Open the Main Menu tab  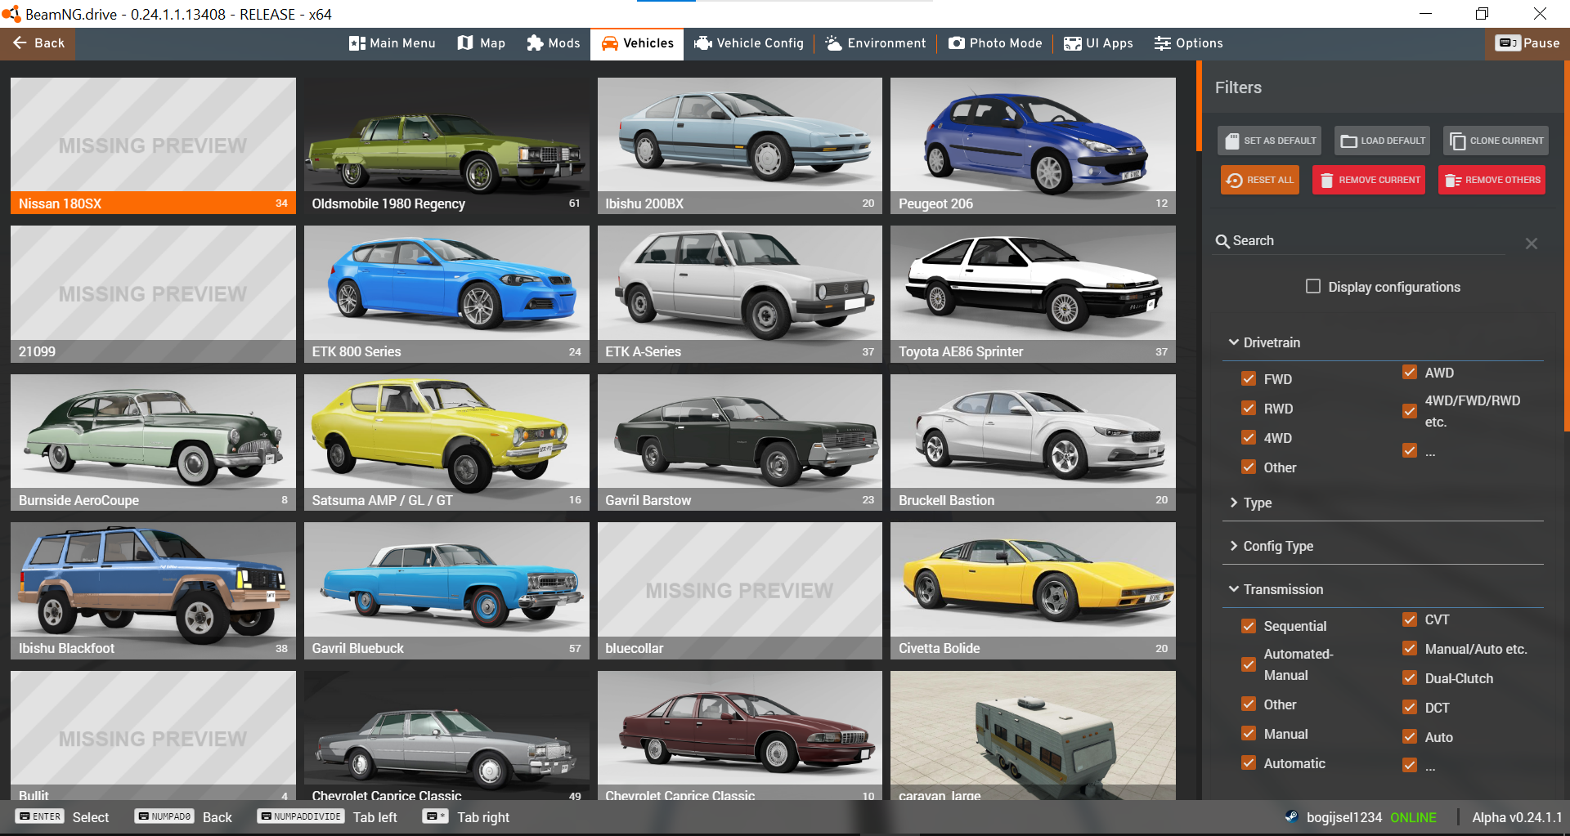coord(392,43)
